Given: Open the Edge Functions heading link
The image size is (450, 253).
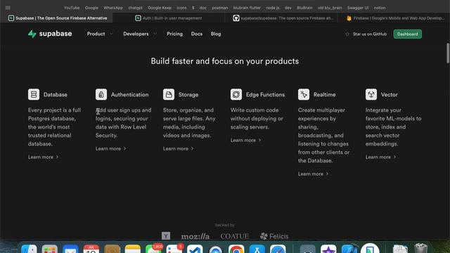Looking at the screenshot, I should point(265,95).
